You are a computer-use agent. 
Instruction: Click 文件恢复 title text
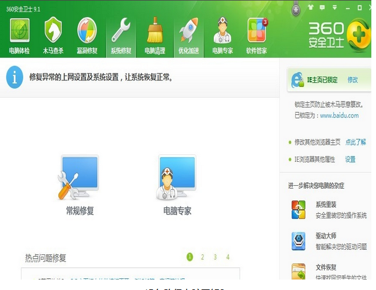[x=326, y=267]
